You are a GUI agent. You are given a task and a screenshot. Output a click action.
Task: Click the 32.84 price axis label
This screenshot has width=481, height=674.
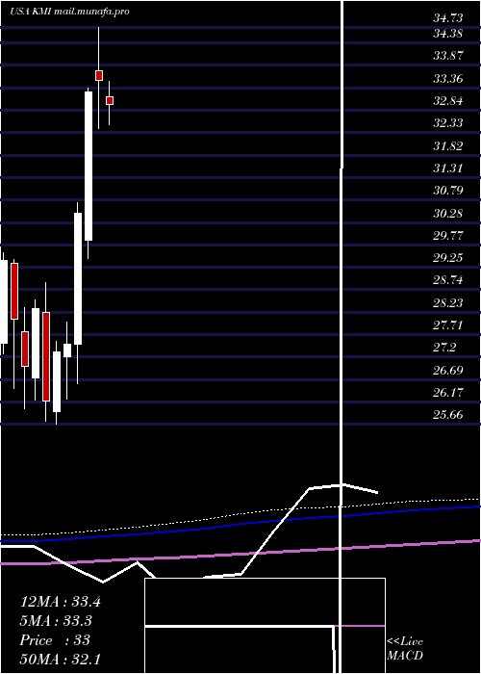(448, 101)
